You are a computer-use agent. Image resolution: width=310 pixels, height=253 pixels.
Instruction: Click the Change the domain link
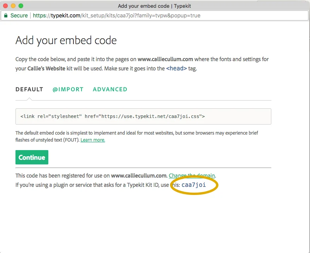coord(192,176)
